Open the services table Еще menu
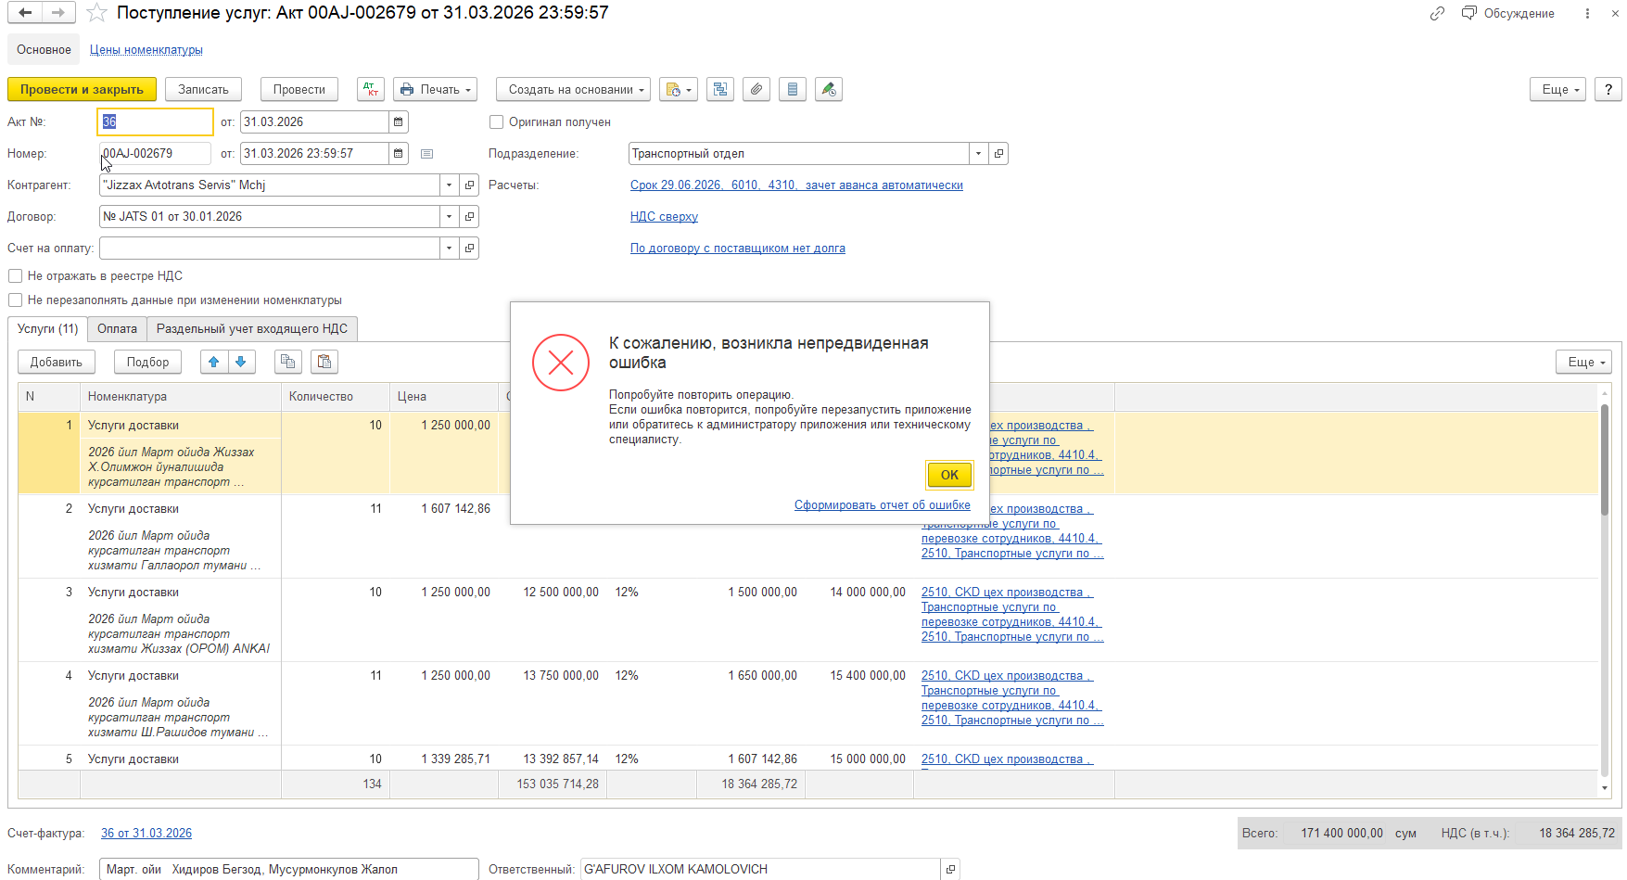Screen dimensions: 1627x880 [x=1583, y=362]
